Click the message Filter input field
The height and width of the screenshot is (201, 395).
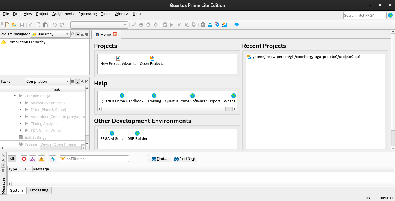[x=97, y=159]
